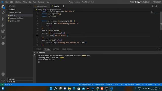The height and width of the screenshot is (91, 162).
Task: Open the terminal warning triangle icon
Action: pos(34,55)
